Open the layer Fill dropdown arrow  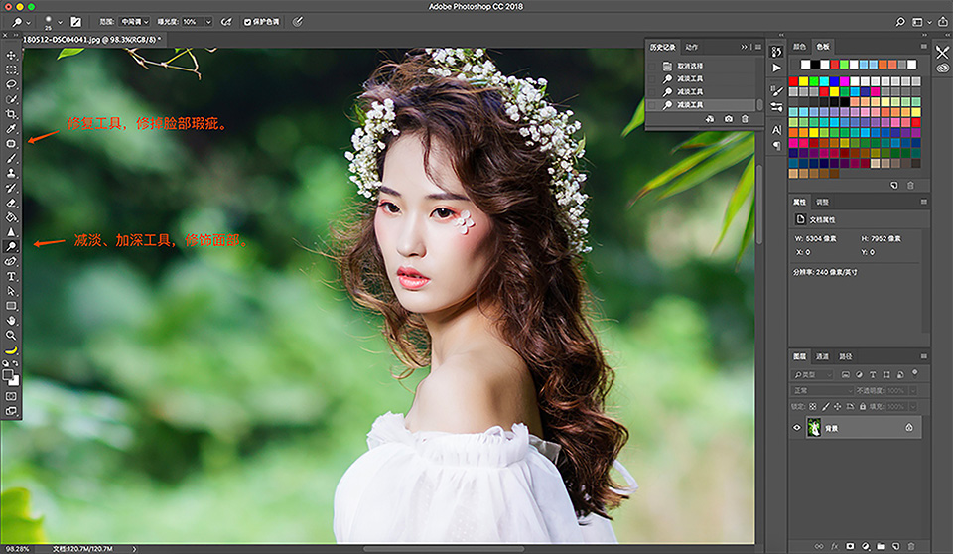point(913,406)
